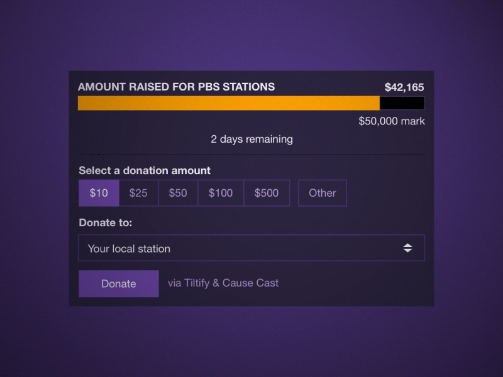The width and height of the screenshot is (503, 377).
Task: Follow the 'via Tiltify & Cause Cast' link
Action: click(223, 283)
